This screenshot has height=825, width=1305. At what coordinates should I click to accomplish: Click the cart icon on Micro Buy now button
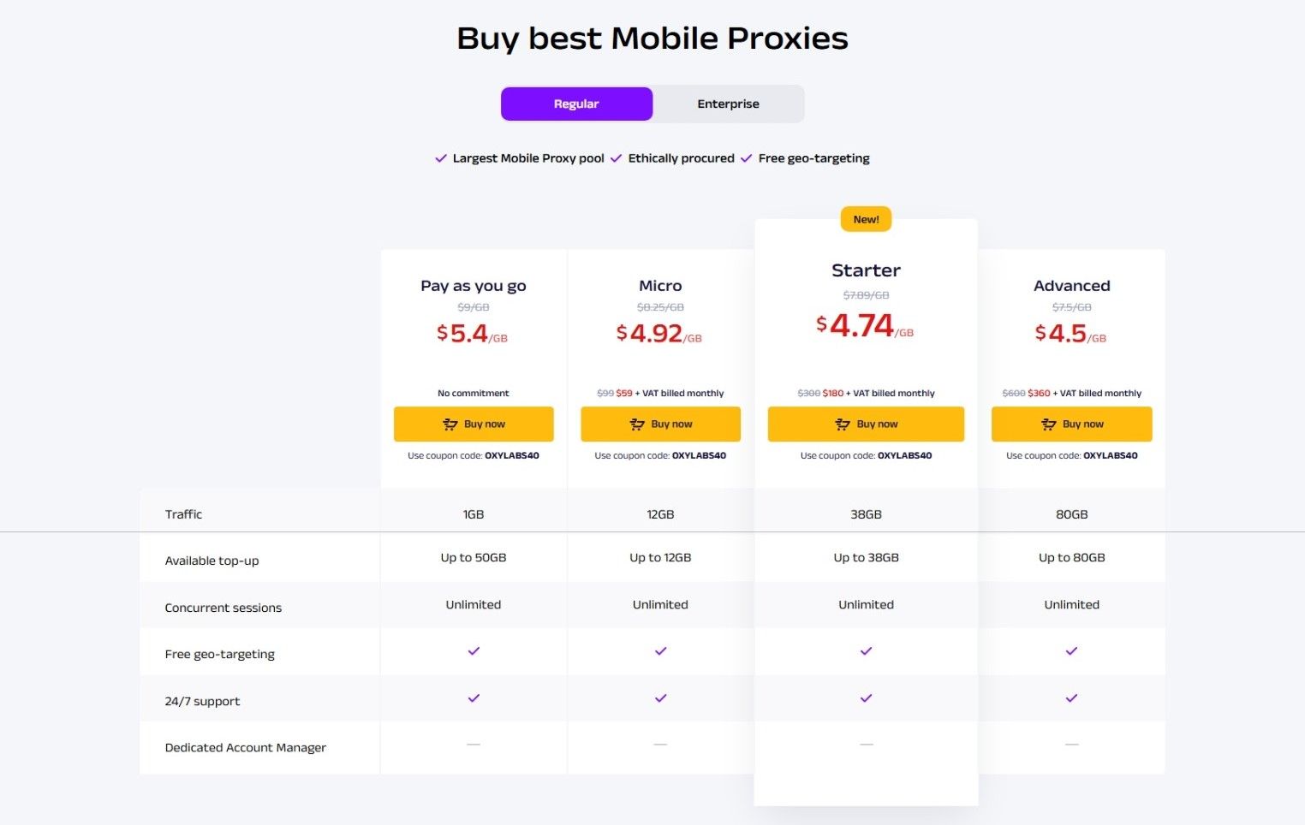637,424
